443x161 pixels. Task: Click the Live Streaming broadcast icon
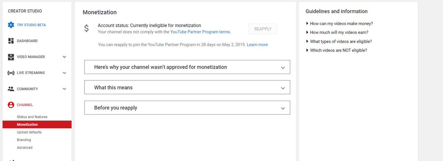11,73
